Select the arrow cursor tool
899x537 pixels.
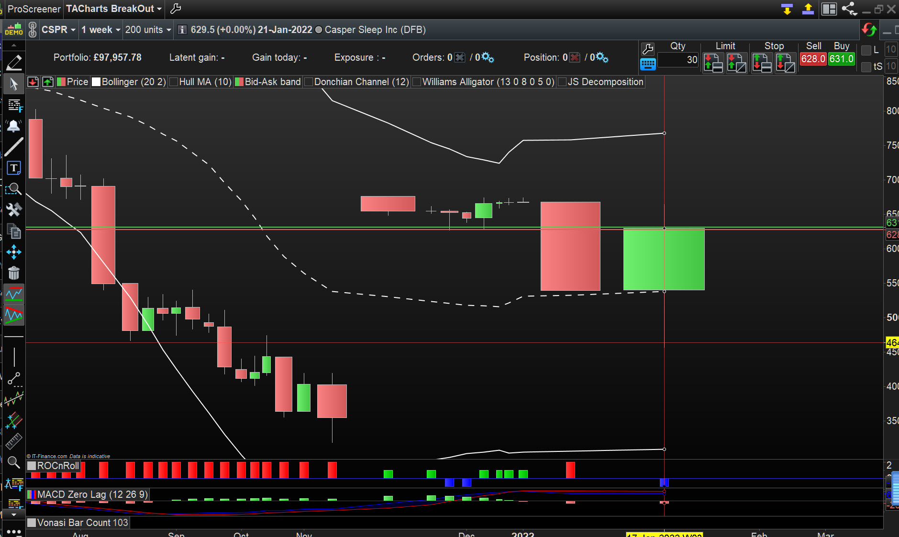(13, 84)
